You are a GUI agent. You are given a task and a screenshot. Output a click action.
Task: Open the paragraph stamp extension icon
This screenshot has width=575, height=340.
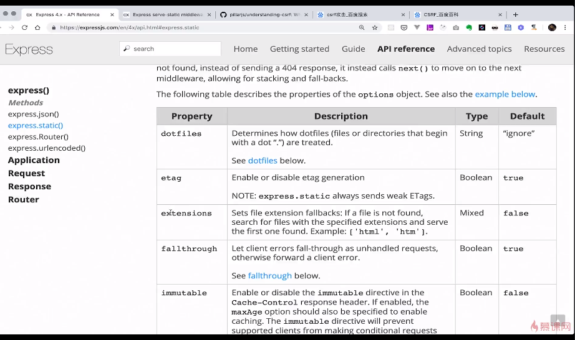coord(534,27)
